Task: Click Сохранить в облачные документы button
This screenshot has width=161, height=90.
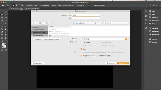Action: coord(47,39)
